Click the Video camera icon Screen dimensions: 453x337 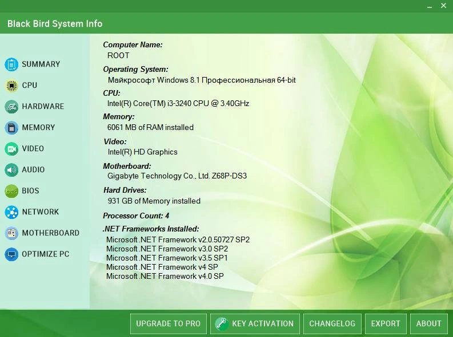tap(11, 149)
